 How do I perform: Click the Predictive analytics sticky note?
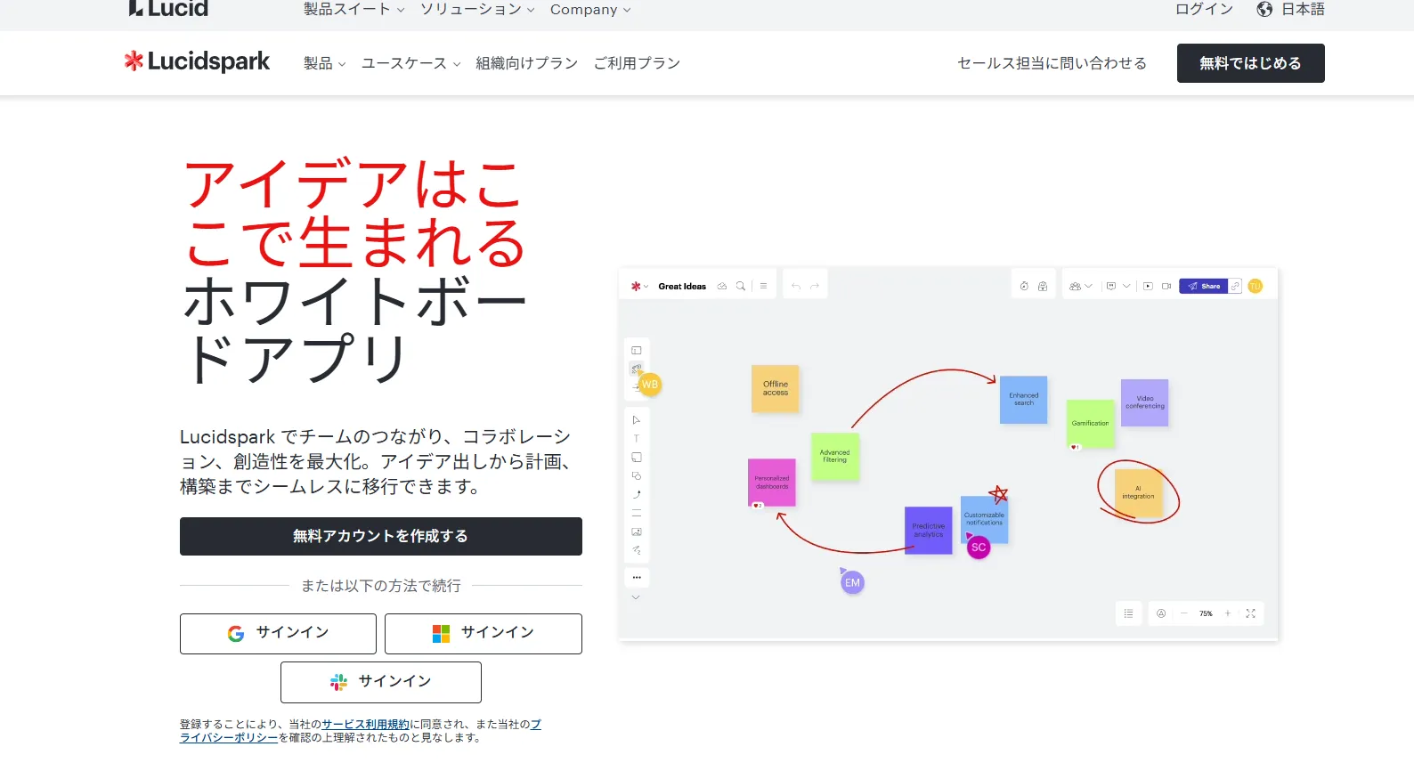coord(928,531)
